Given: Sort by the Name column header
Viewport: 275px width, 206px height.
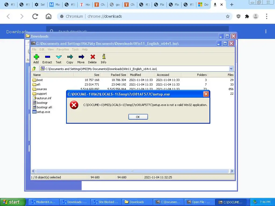Looking at the screenshot, I should pos(52,75).
